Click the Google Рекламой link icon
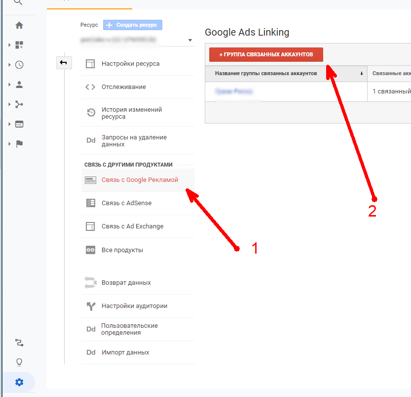This screenshot has height=397, width=411. [90, 180]
